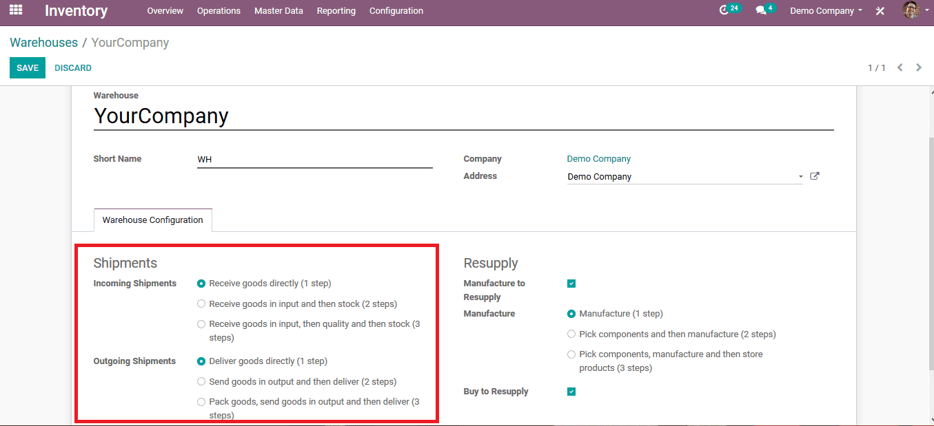Select Receive goods directly (1 step)

(x=201, y=284)
